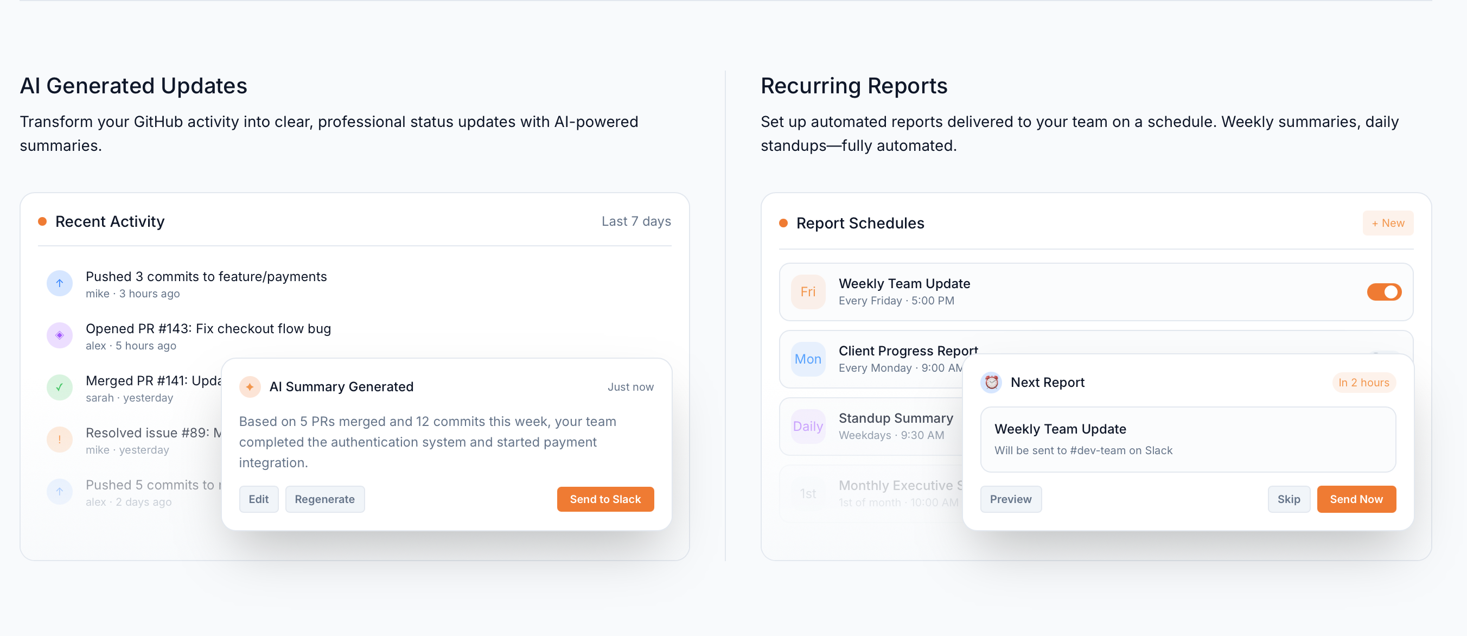Click the green merged checkmark icon
The image size is (1467, 636).
click(59, 388)
